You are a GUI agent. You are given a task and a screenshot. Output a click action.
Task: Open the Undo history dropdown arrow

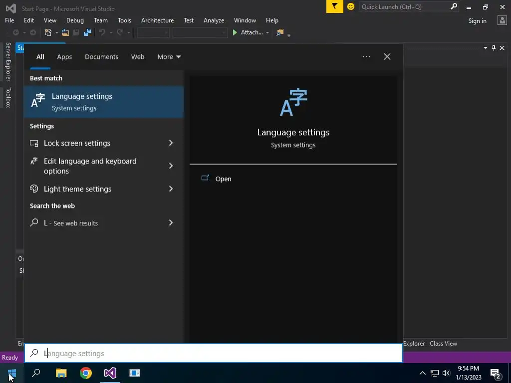tap(111, 32)
